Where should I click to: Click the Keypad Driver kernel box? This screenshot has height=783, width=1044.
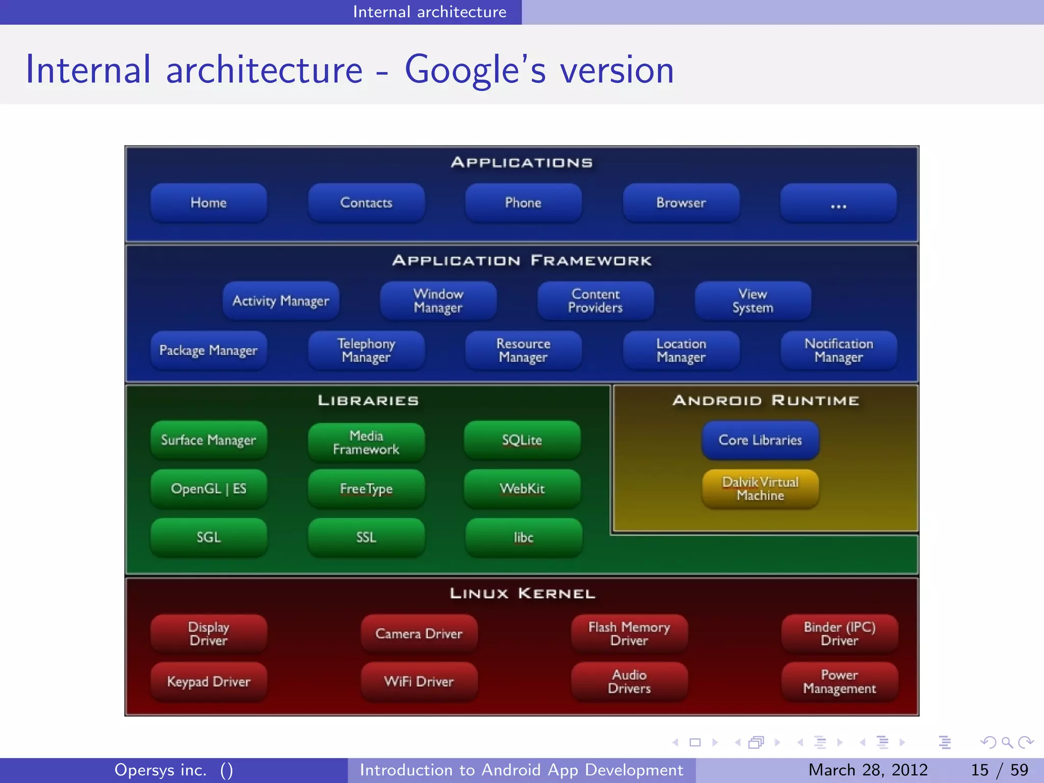(208, 682)
